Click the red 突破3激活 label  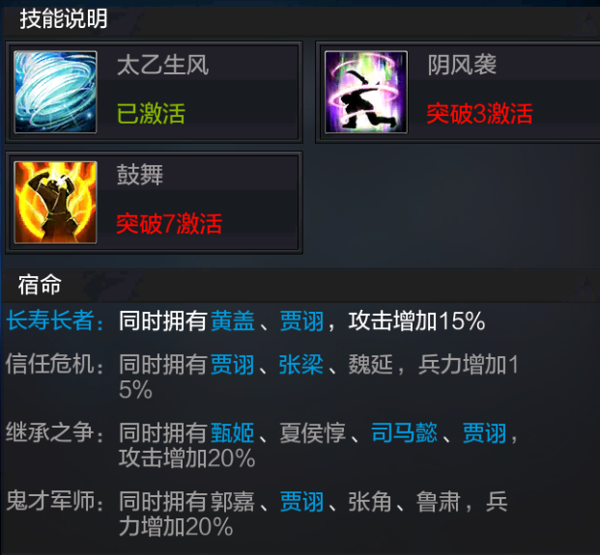tap(479, 114)
